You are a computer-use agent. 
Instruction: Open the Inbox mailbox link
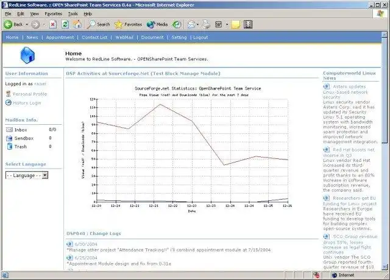[21, 130]
